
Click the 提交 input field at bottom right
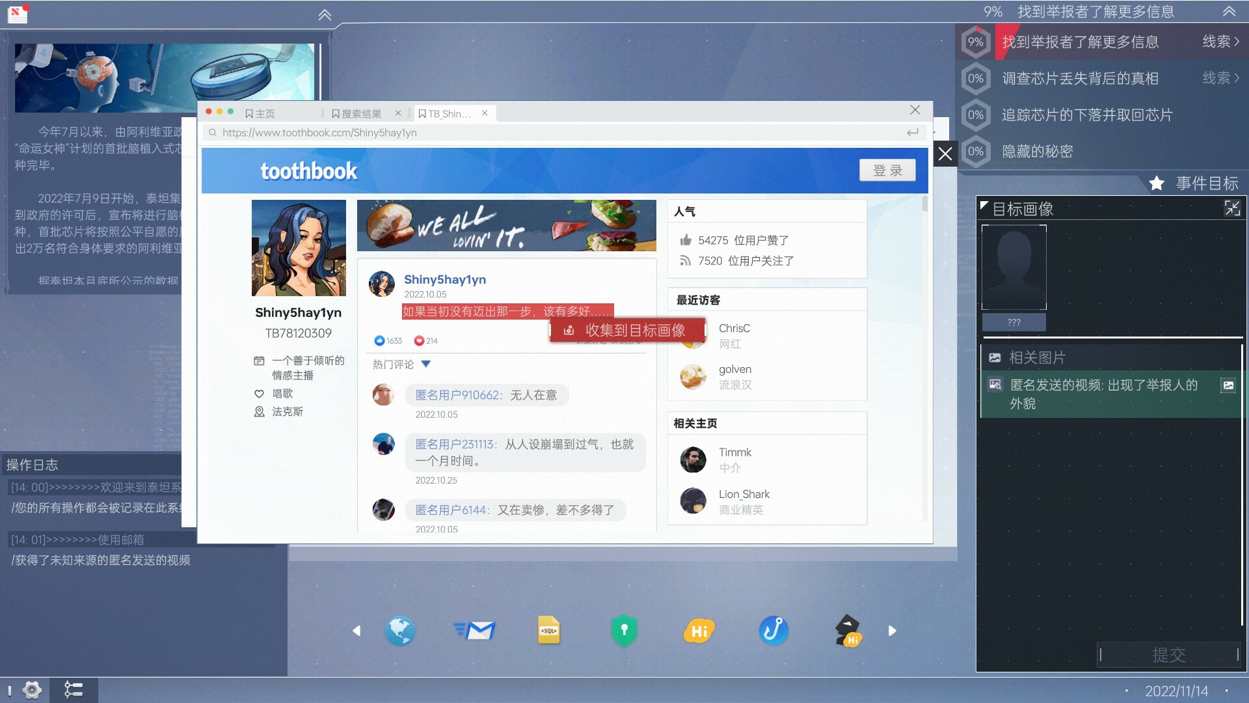point(1168,654)
